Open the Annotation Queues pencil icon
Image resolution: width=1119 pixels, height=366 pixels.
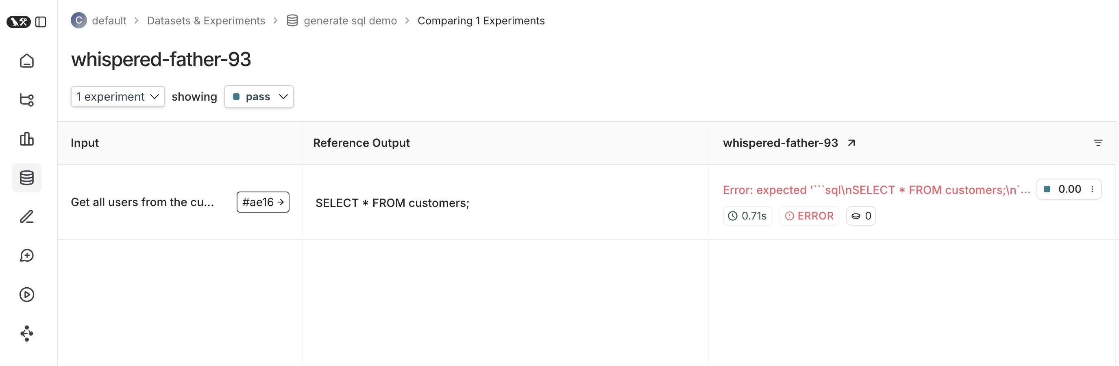26,216
